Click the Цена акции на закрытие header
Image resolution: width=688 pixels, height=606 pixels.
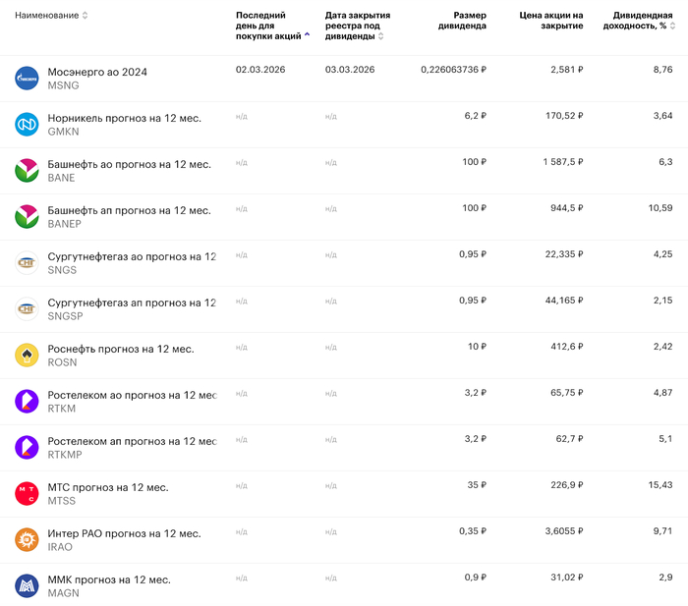(x=550, y=21)
